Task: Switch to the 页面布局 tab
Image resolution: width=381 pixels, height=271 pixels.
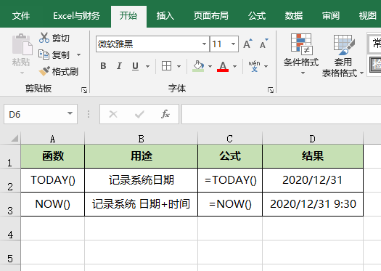Action: pyautogui.click(x=211, y=16)
